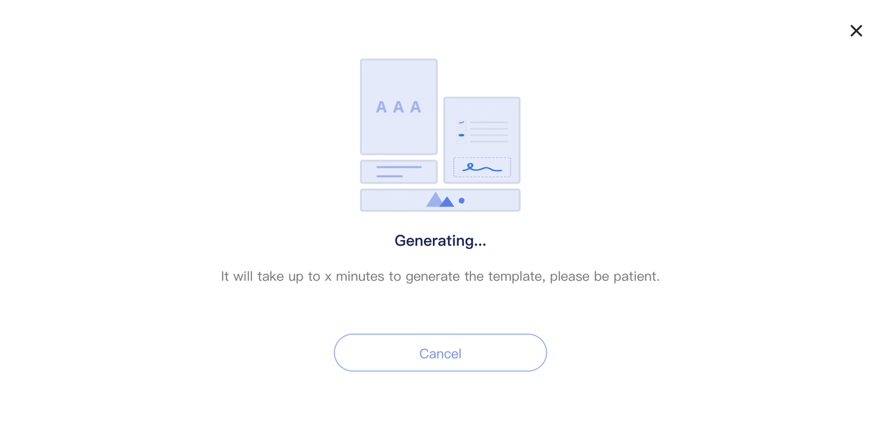
Task: Click the first letter A on the text card
Action: tap(381, 107)
